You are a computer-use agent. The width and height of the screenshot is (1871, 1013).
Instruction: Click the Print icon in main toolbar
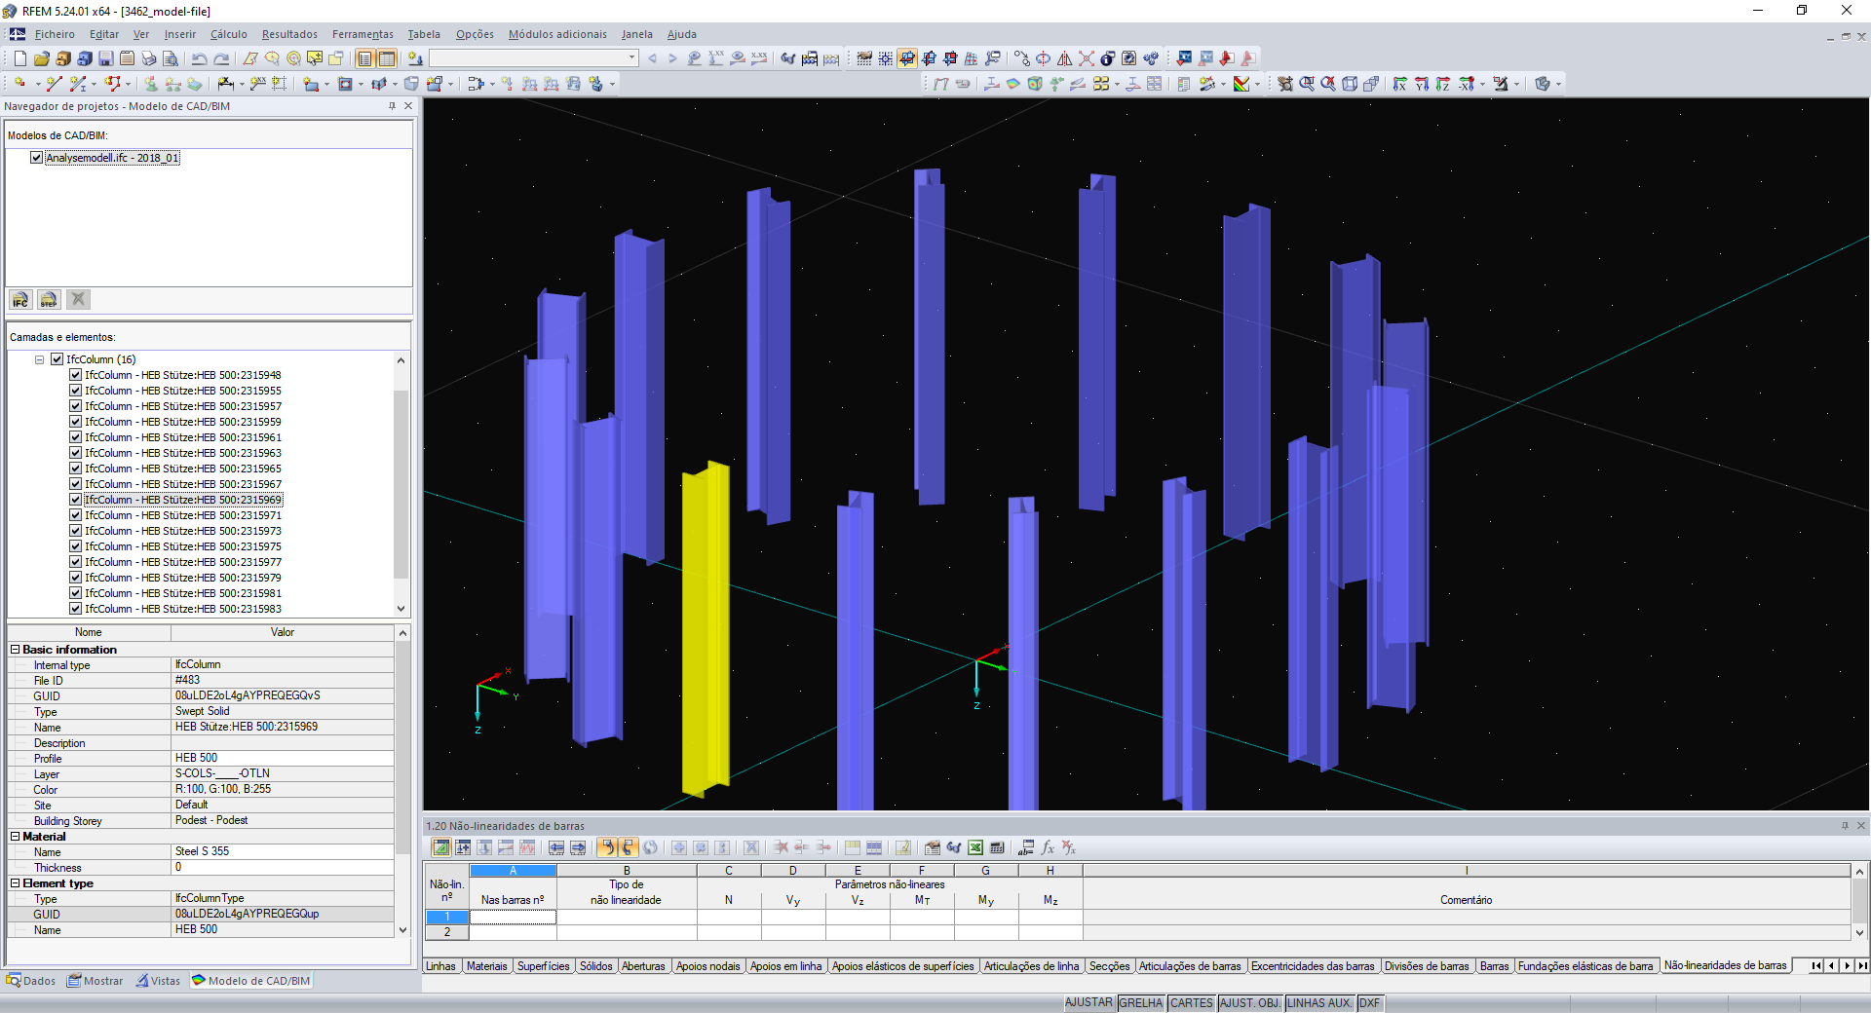coord(148,58)
